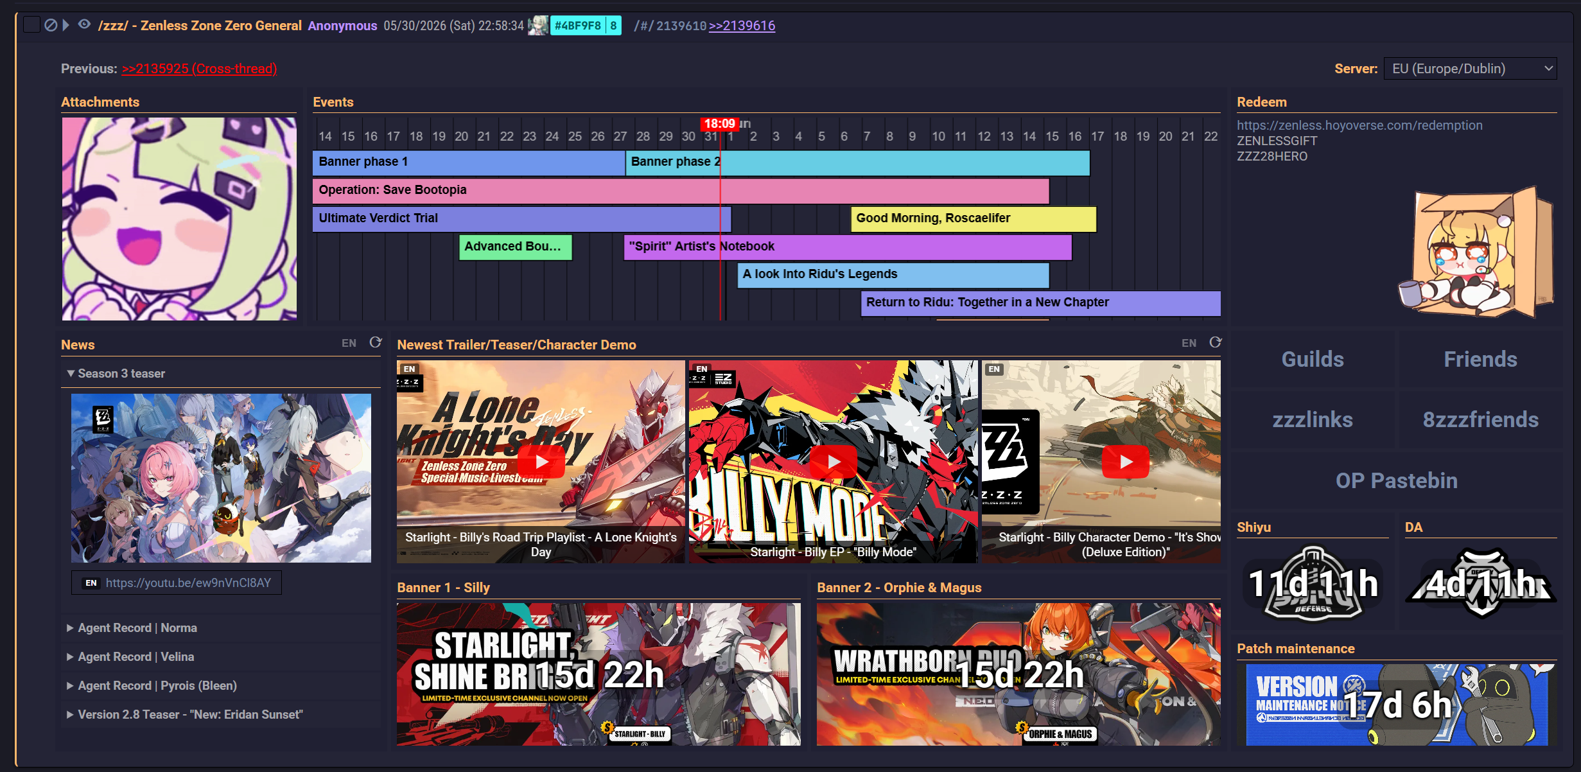
Task: Click the Orphie & Magus coin tag
Action: 1055,733
